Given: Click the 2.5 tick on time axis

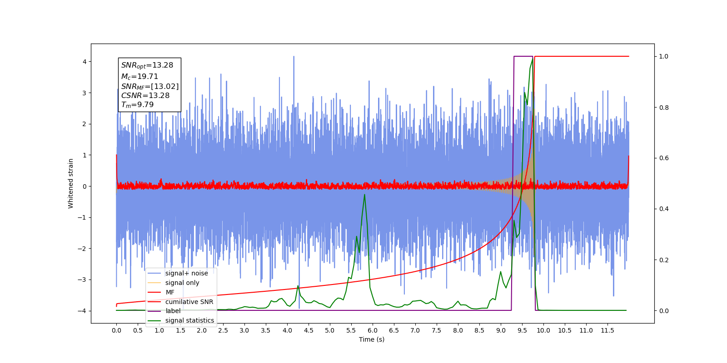Looking at the screenshot, I should [x=223, y=330].
